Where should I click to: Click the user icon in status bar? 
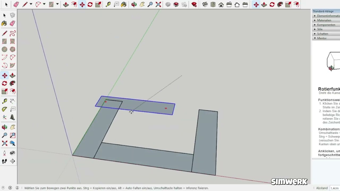[x=17, y=188]
